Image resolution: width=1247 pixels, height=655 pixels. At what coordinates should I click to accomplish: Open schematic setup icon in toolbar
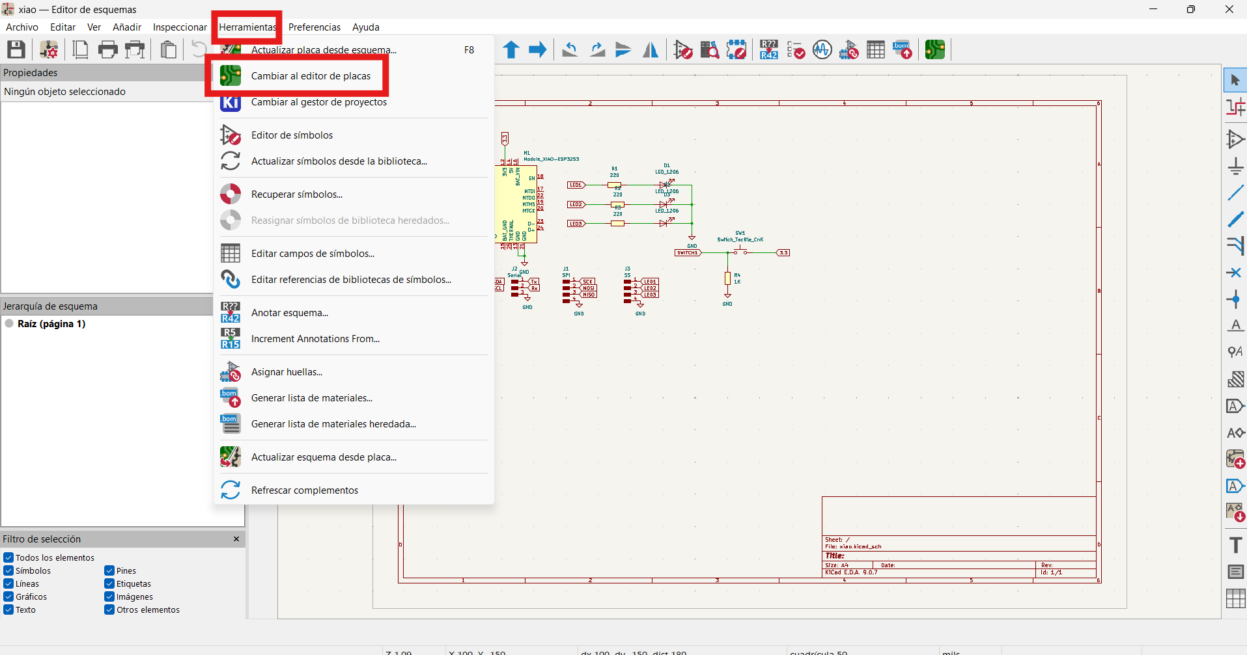[49, 49]
